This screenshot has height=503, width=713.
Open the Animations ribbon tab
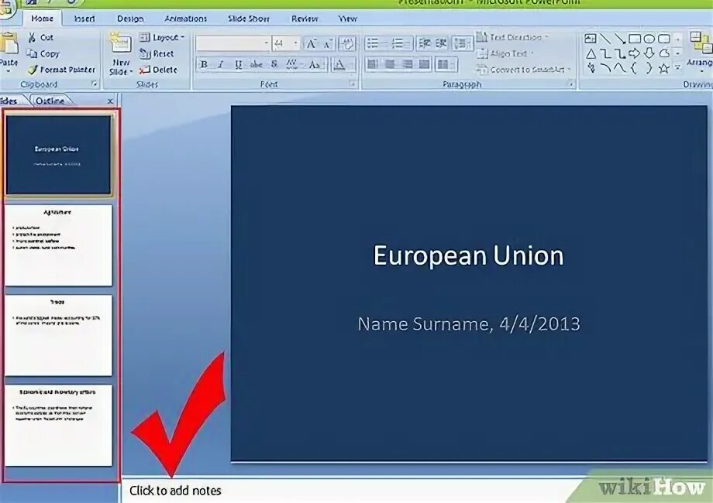click(185, 19)
